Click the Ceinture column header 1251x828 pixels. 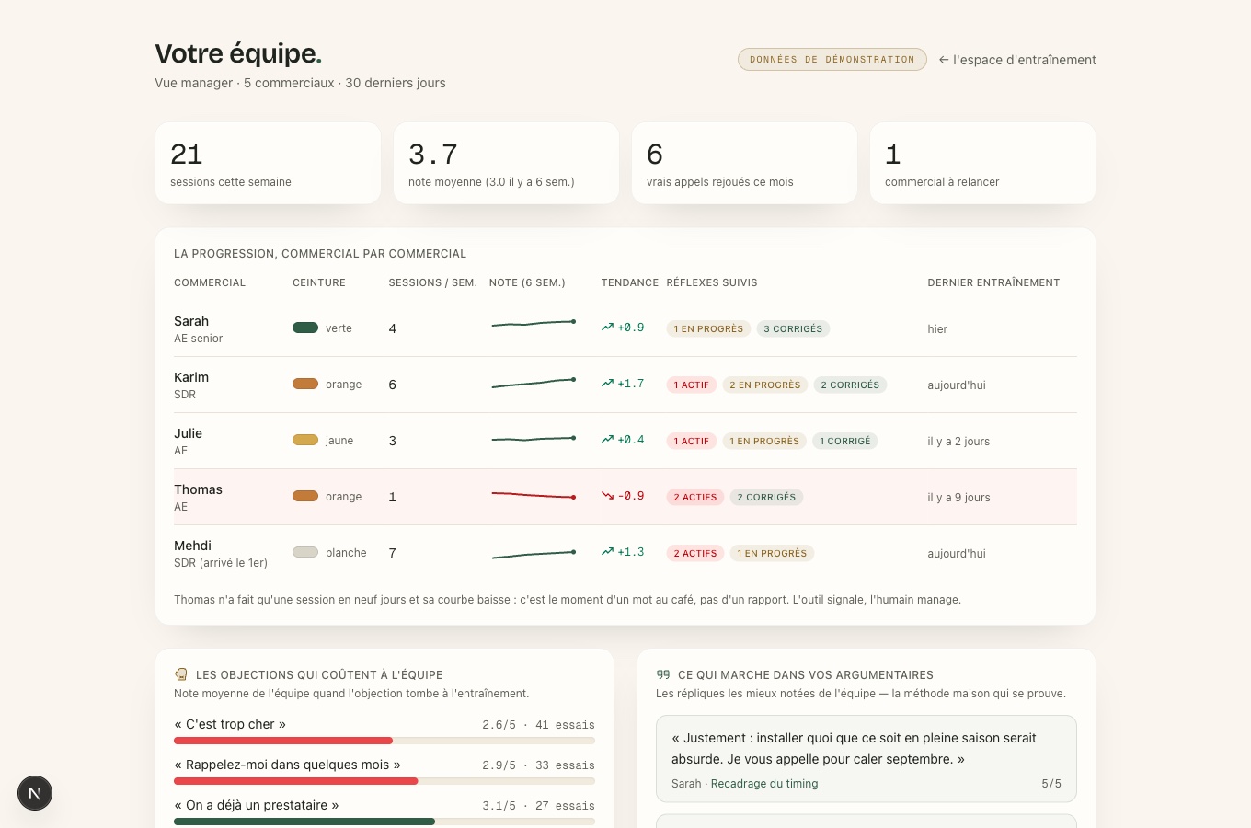(x=319, y=282)
